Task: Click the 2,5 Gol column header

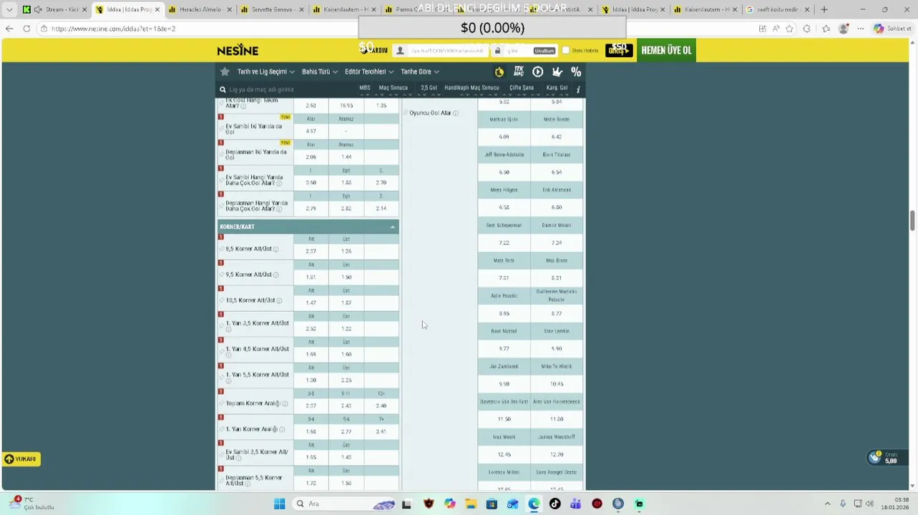Action: click(x=429, y=88)
